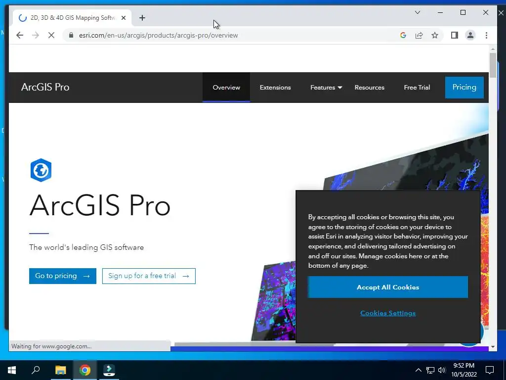The image size is (506, 380).
Task: Bookmark this page with the star icon
Action: 435,35
